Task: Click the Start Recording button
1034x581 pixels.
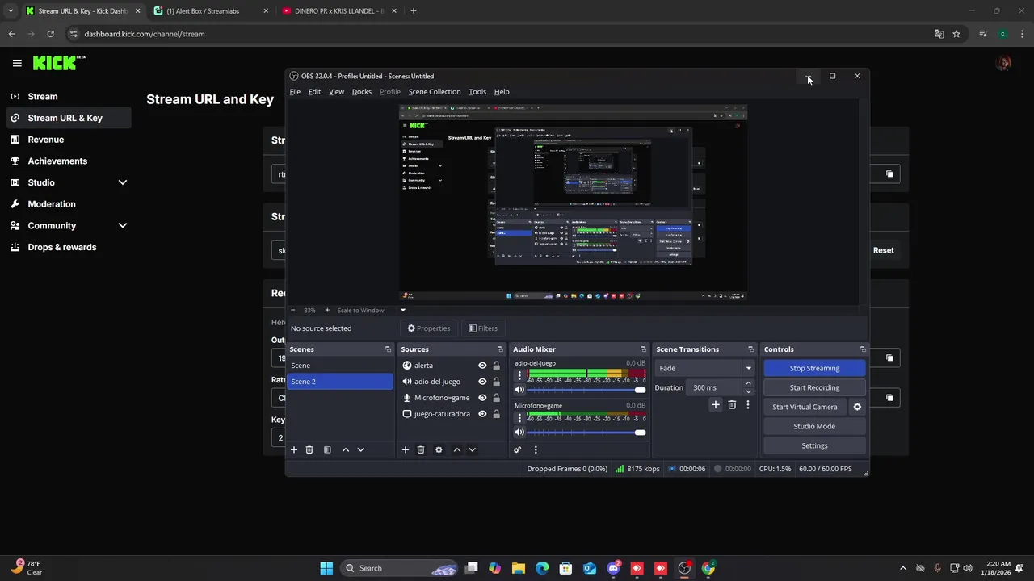Action: point(814,387)
